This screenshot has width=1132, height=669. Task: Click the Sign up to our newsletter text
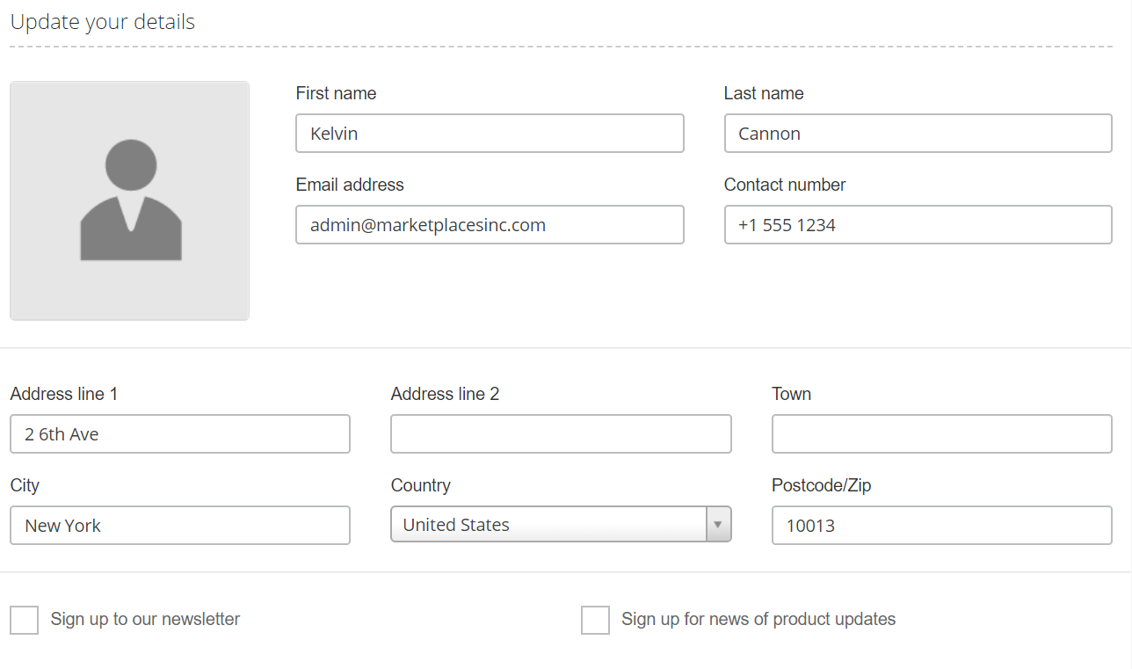coord(145,619)
